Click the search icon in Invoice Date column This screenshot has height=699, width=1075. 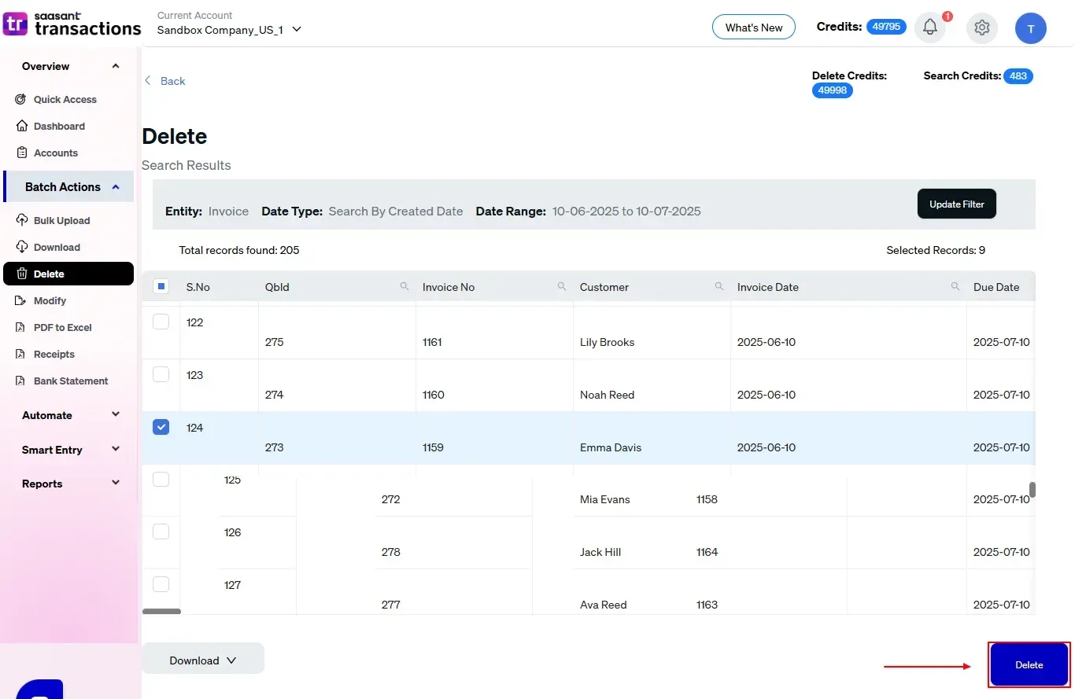pyautogui.click(x=955, y=286)
